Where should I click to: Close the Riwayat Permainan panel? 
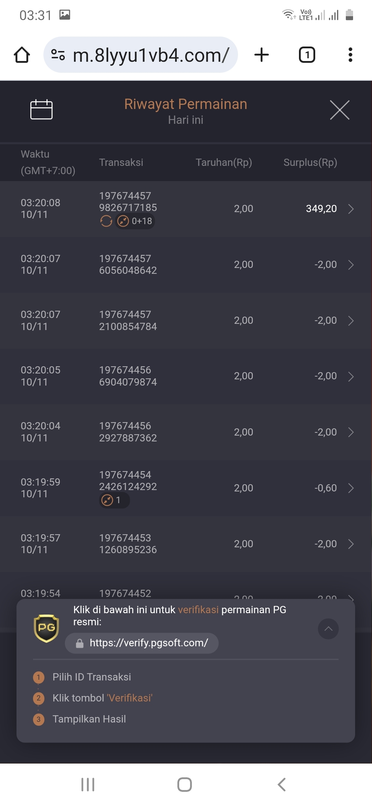[x=340, y=110]
